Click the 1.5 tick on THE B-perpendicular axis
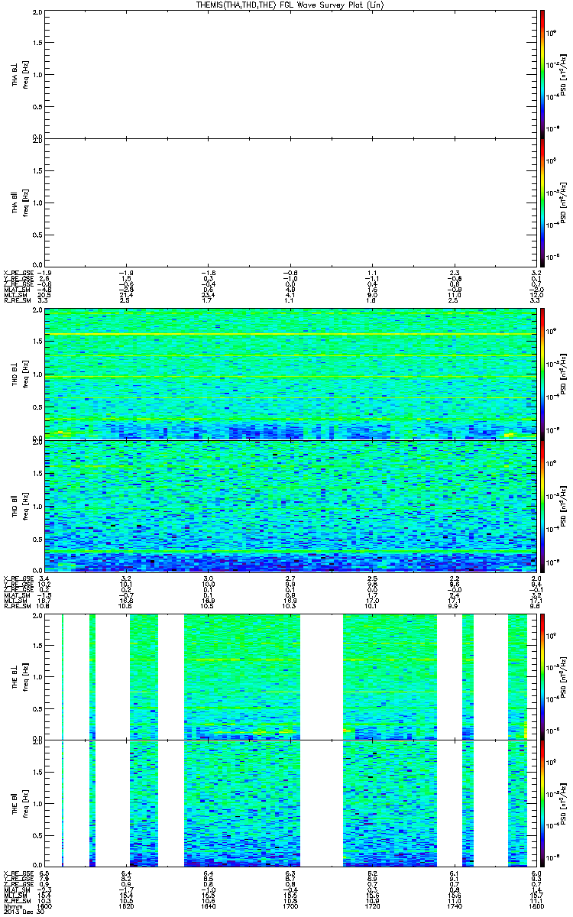This screenshot has width=573, height=917. [x=37, y=646]
